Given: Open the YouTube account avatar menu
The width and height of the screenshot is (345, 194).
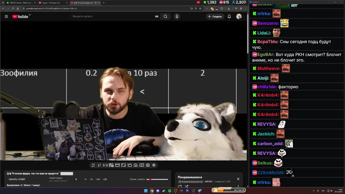Looking at the screenshot, I should pos(239,16).
